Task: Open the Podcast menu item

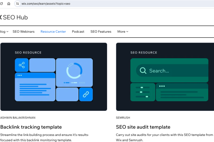Action: (x=78, y=32)
